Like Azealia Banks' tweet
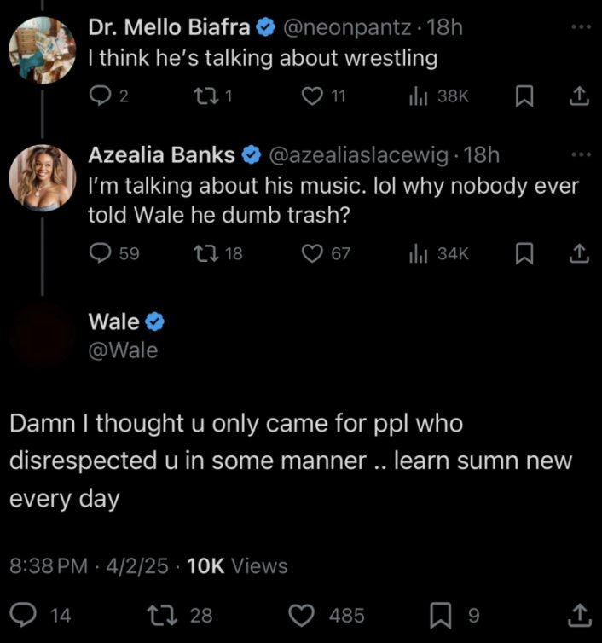Viewport: 602px width, 643px height. pyautogui.click(x=315, y=253)
